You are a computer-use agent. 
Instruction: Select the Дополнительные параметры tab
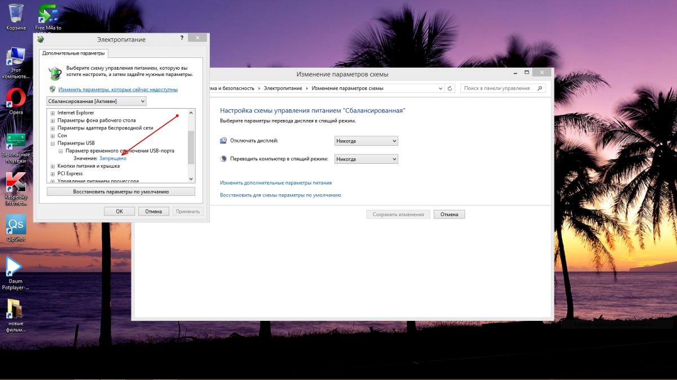tap(73, 53)
